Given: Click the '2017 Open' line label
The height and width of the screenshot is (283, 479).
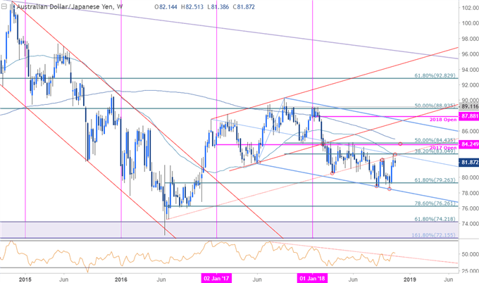Looking at the screenshot, I should (x=443, y=148).
